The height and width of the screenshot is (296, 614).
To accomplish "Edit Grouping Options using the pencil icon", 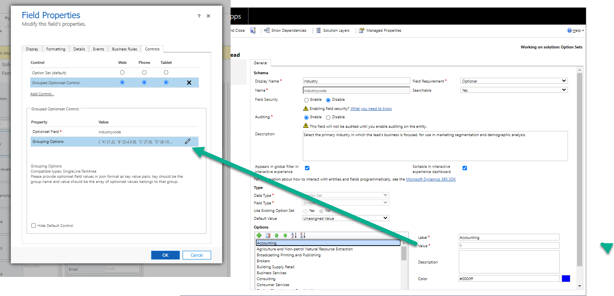I will click(188, 141).
